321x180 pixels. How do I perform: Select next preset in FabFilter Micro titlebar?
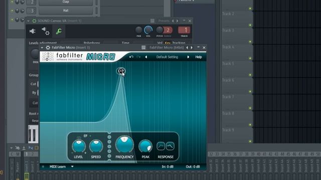tap(192, 47)
